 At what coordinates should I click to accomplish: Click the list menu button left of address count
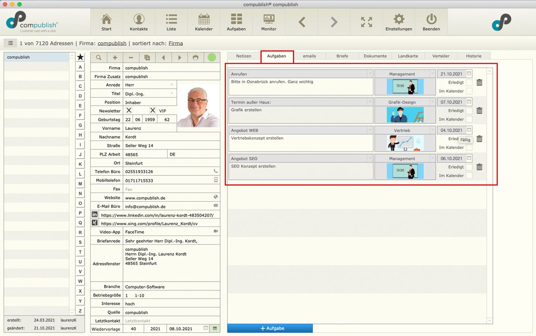point(10,43)
